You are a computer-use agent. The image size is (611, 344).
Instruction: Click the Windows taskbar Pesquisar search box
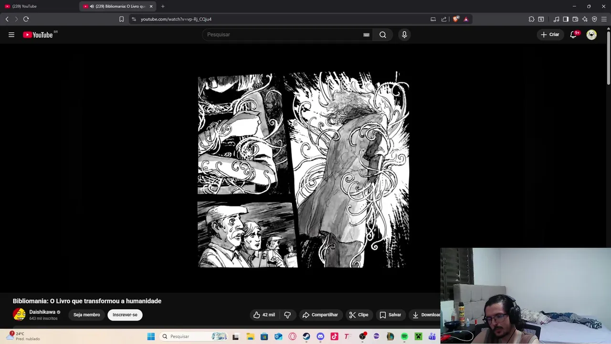click(194, 336)
